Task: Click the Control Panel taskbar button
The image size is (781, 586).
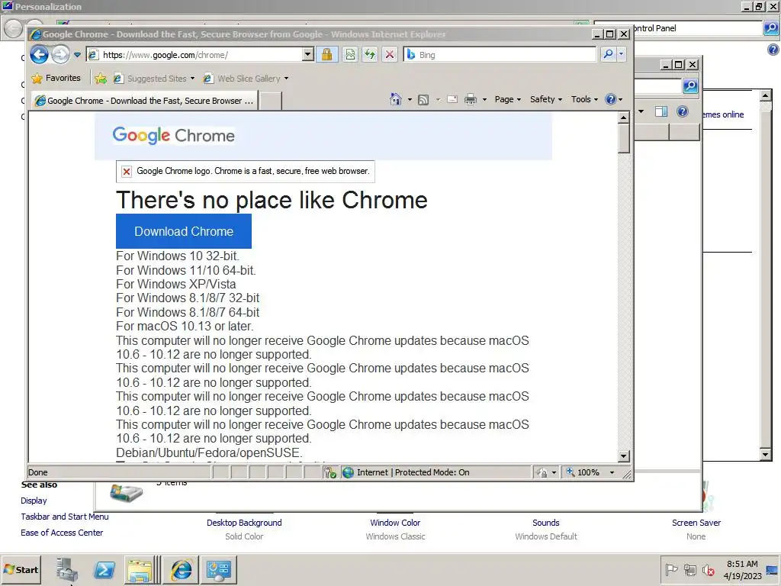Action: 219,569
